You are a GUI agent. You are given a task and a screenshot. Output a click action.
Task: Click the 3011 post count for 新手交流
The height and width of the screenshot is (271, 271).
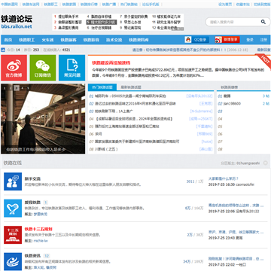pos(190,181)
